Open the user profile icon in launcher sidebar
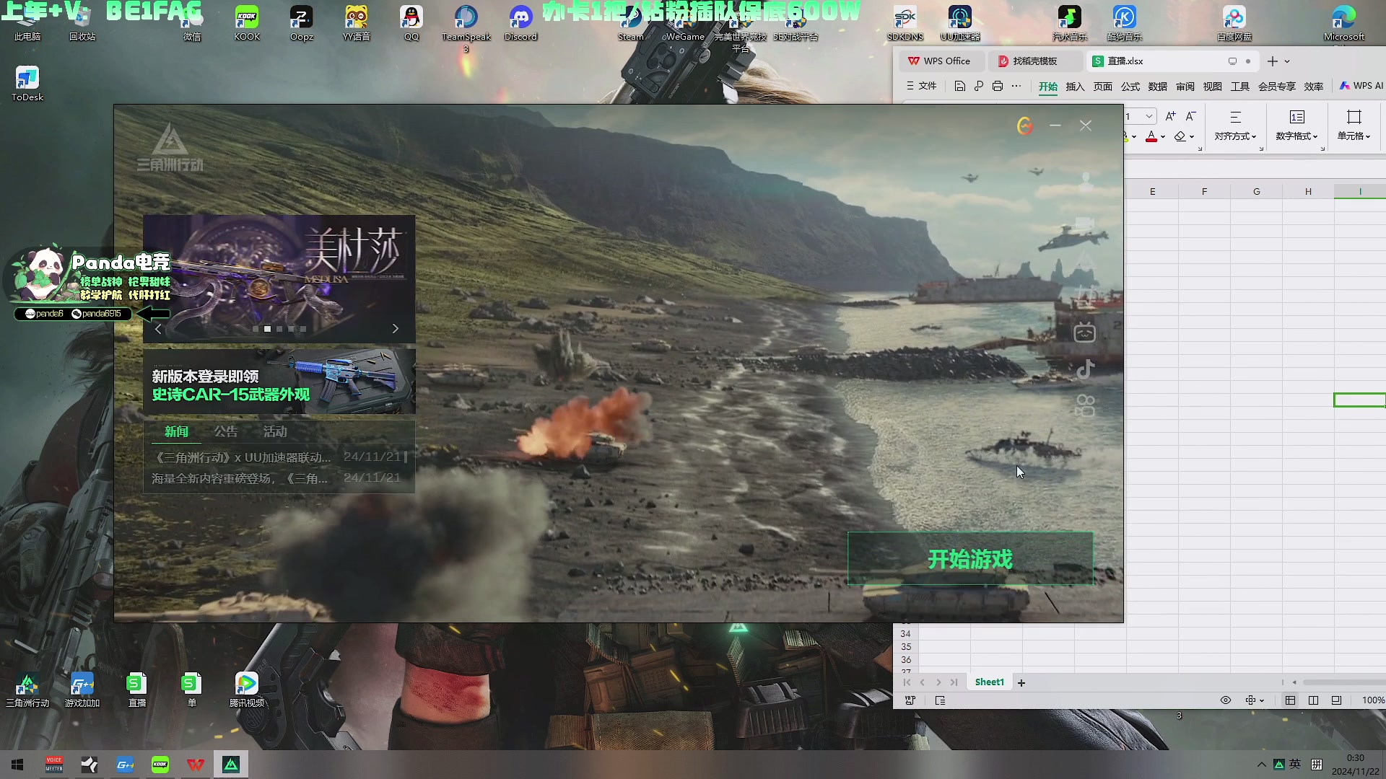 pos(1085,182)
